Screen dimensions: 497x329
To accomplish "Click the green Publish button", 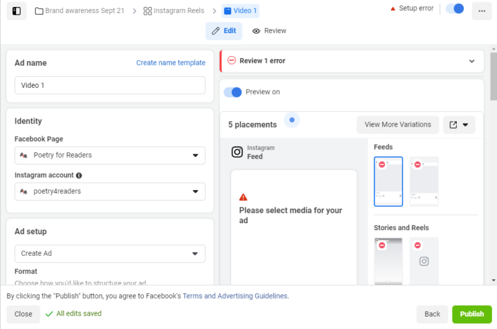I will tap(472, 314).
